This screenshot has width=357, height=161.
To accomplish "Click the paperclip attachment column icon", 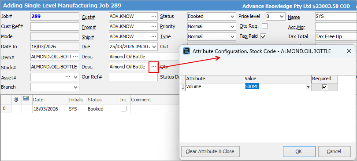I will (x=16, y=99).
